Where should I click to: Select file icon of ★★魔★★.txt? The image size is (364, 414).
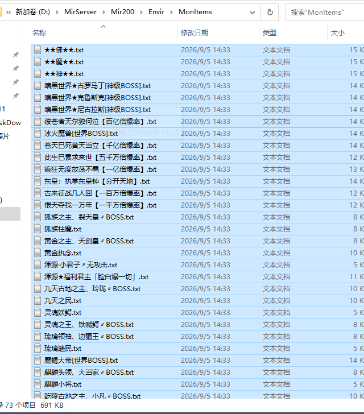point(38,61)
